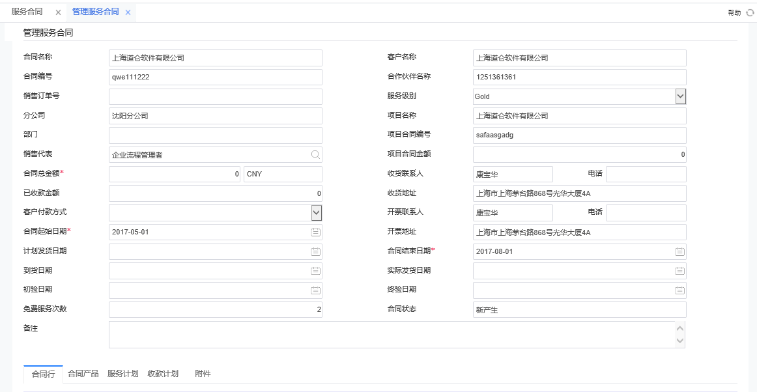Click the empty 销售订单号 input field

(x=215, y=96)
